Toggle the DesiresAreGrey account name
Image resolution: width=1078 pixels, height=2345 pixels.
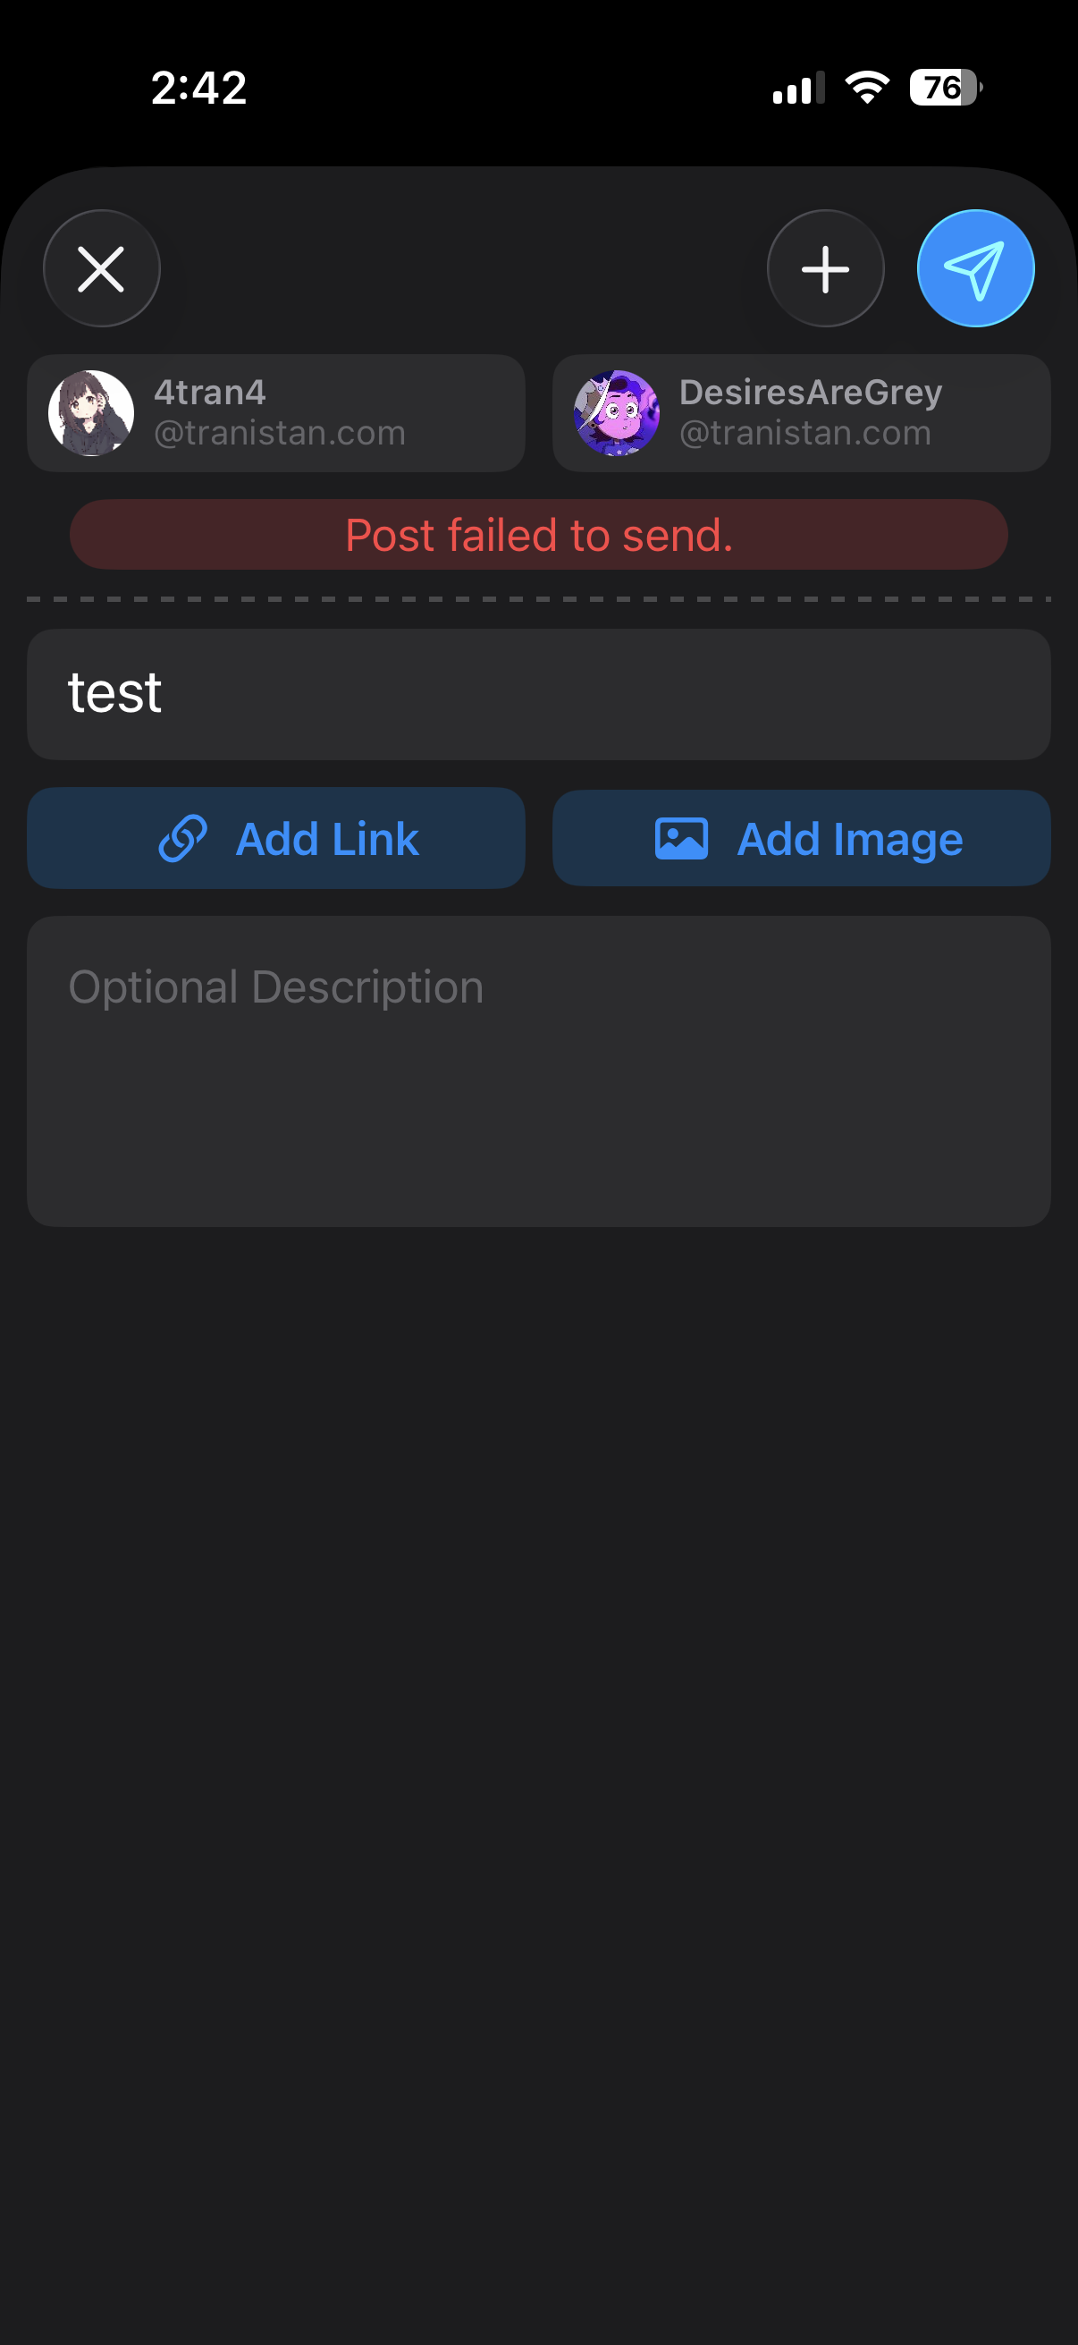811,394
